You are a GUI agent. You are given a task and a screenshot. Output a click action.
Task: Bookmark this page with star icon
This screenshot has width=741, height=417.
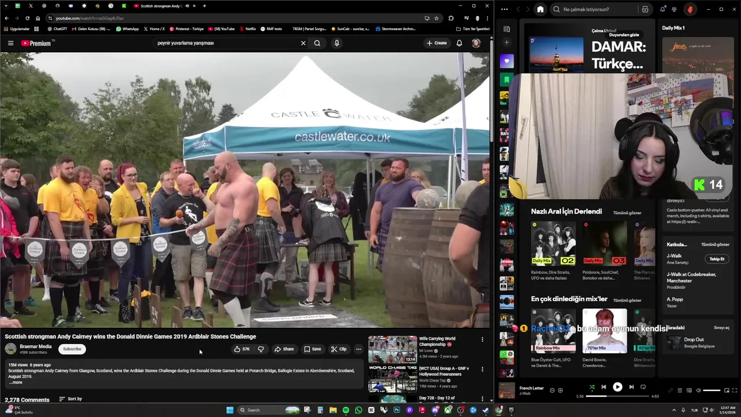436,18
